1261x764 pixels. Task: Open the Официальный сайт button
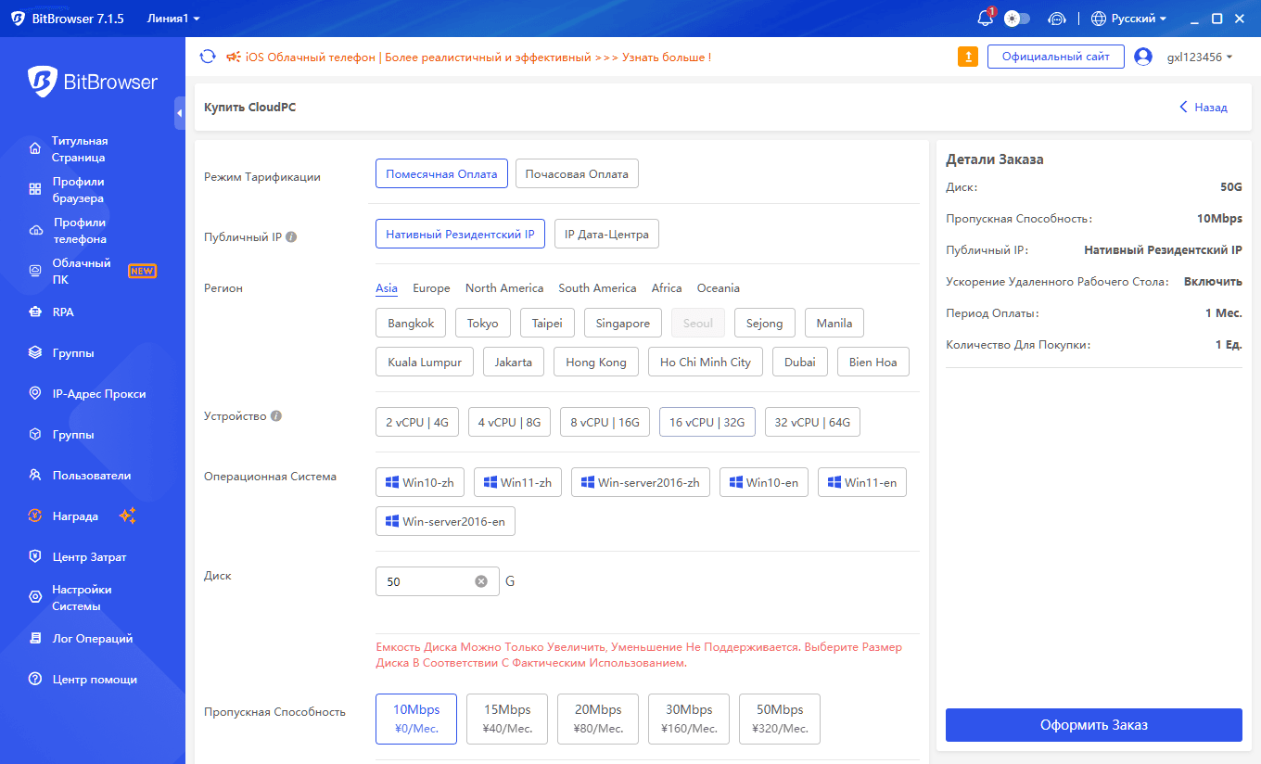point(1056,57)
